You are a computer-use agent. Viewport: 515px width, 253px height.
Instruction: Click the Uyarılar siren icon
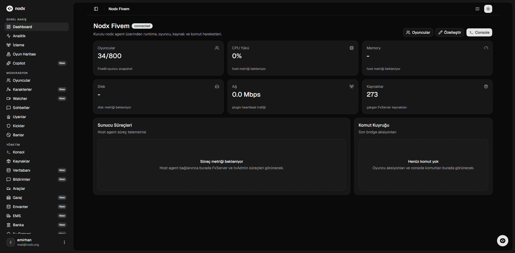point(9,117)
